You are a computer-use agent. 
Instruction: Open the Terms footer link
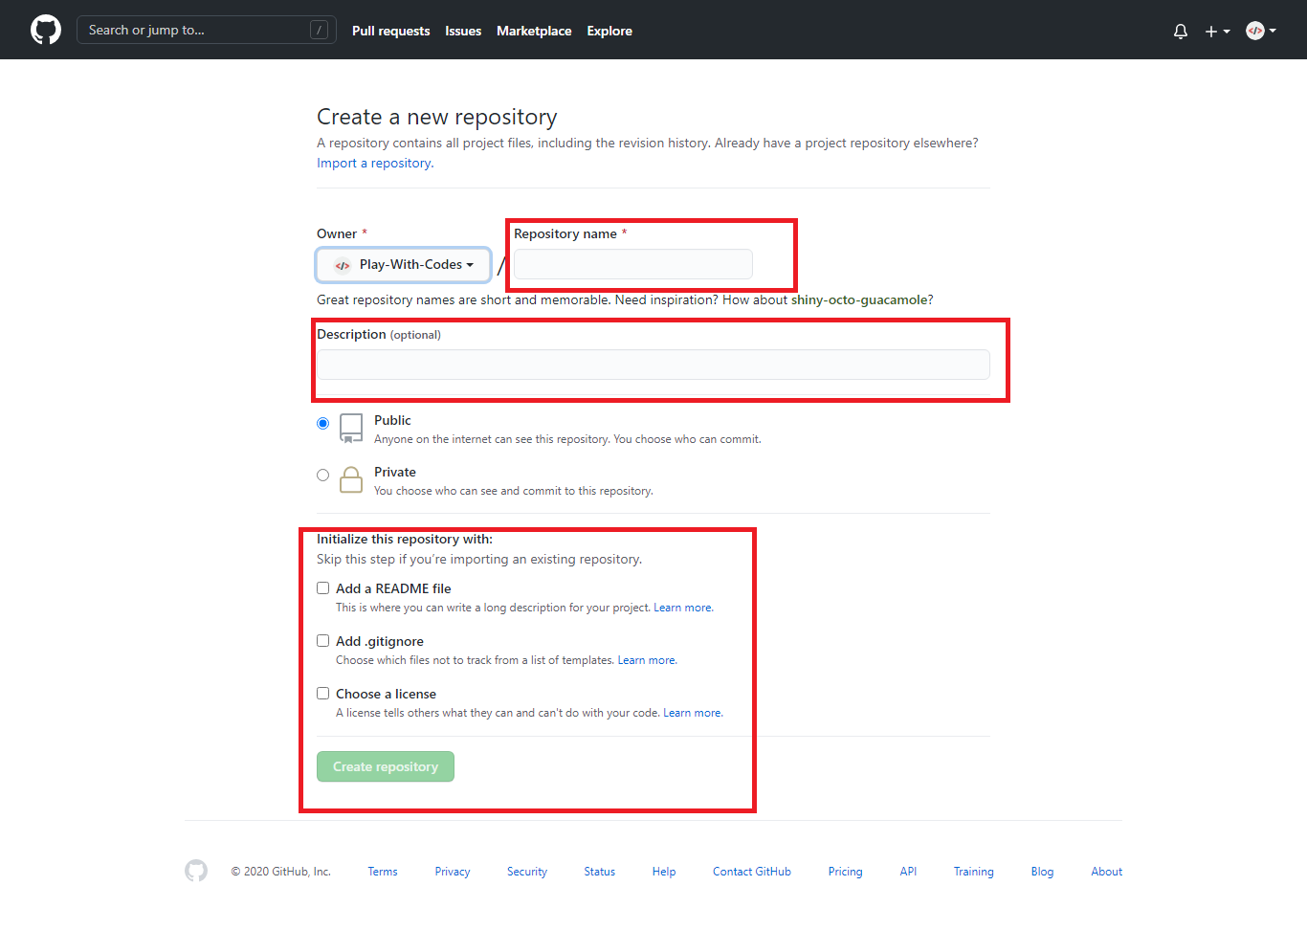tap(383, 872)
